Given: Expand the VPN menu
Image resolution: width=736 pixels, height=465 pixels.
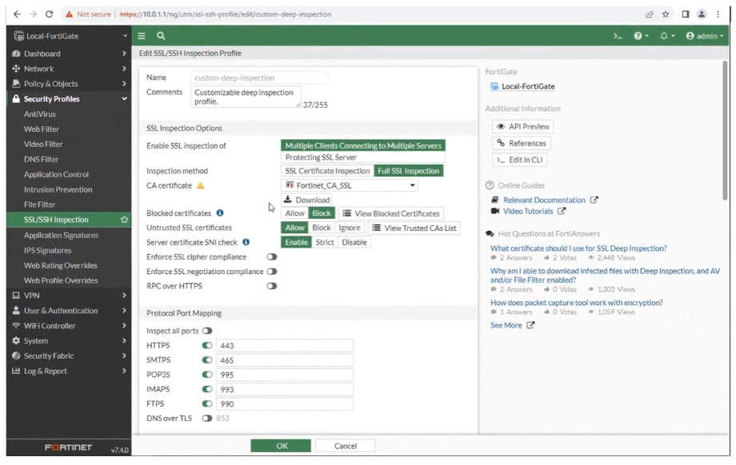Looking at the screenshot, I should pos(69,296).
